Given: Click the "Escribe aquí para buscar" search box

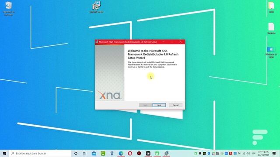Looking at the screenshot, I should click(x=40, y=153).
